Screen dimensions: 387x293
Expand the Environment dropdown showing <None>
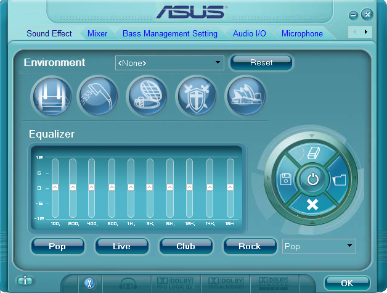[x=169, y=63]
